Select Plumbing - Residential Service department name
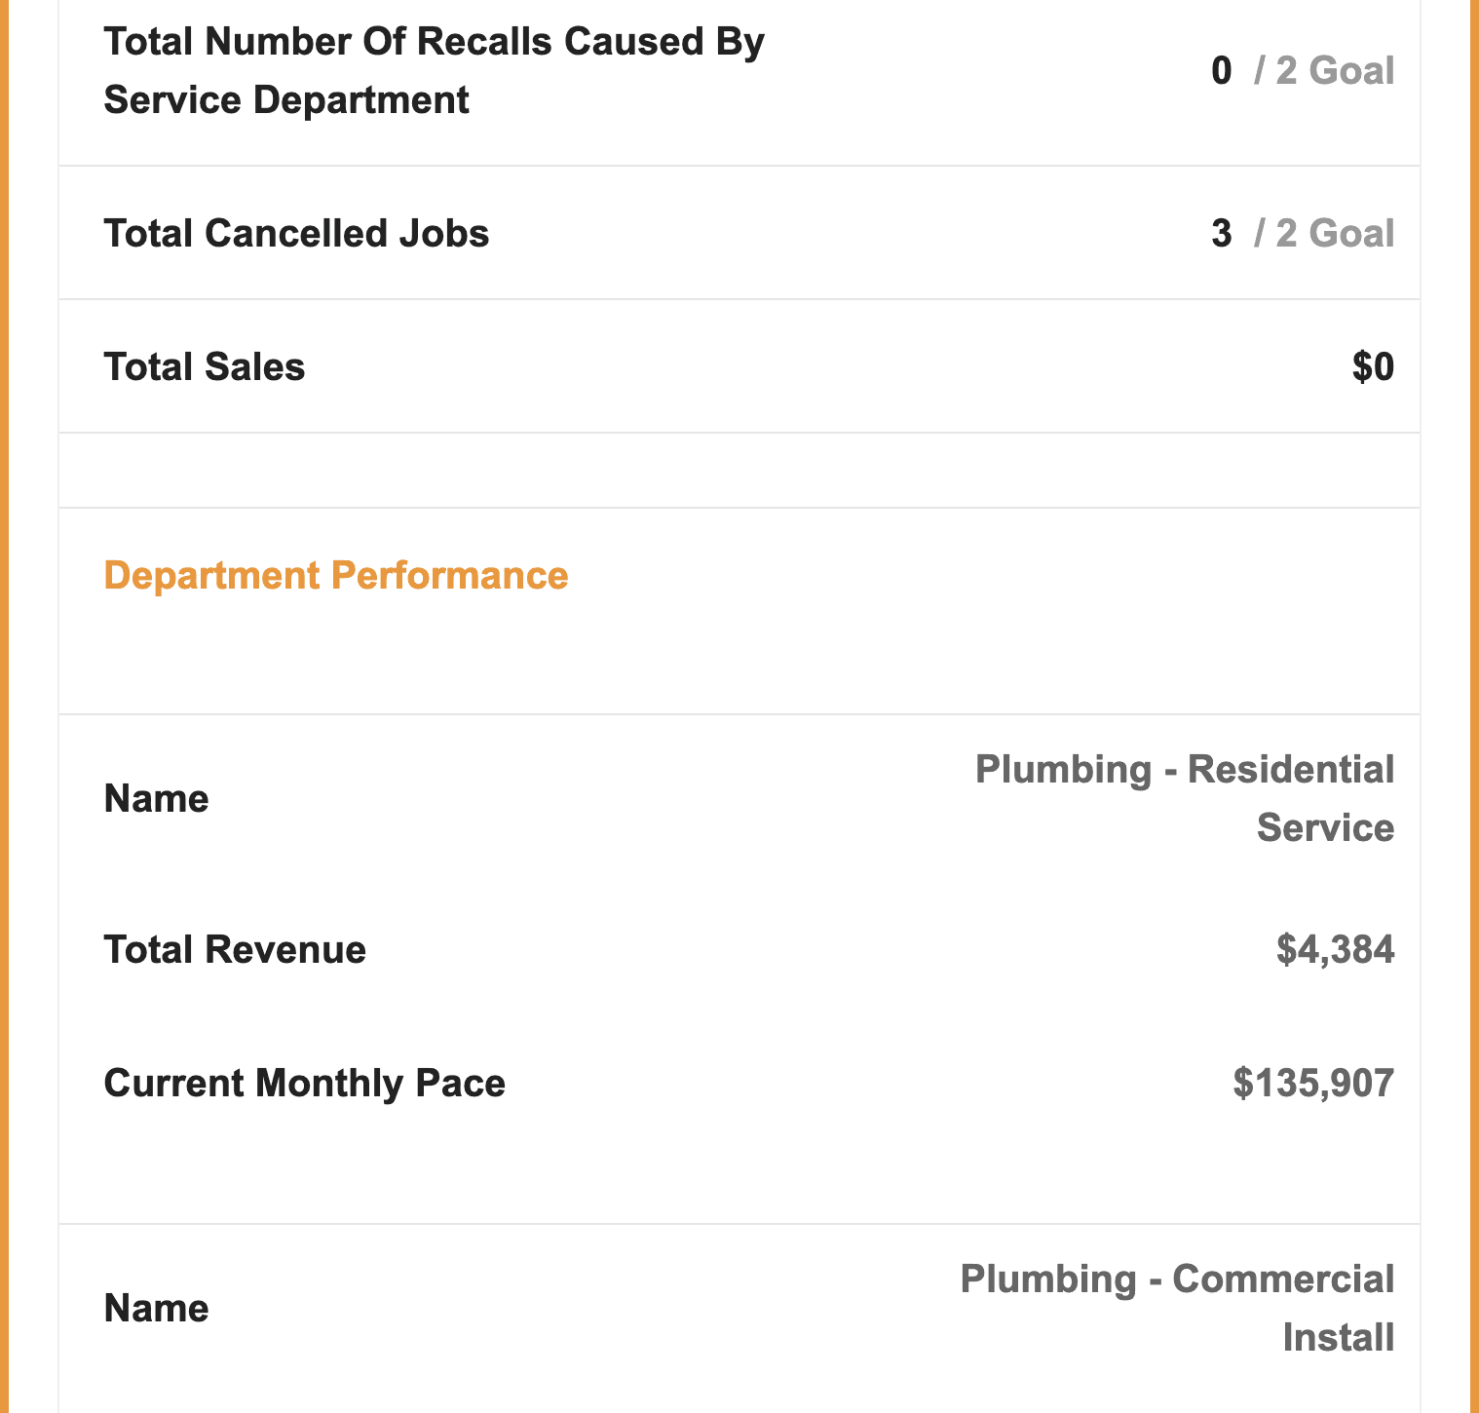The height and width of the screenshot is (1413, 1479). tap(1185, 799)
